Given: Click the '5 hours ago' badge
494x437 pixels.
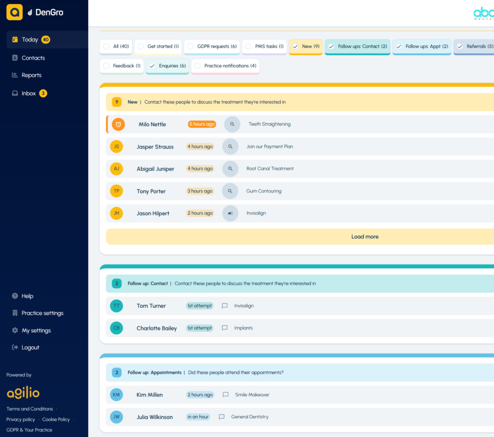Looking at the screenshot, I should [x=202, y=124].
